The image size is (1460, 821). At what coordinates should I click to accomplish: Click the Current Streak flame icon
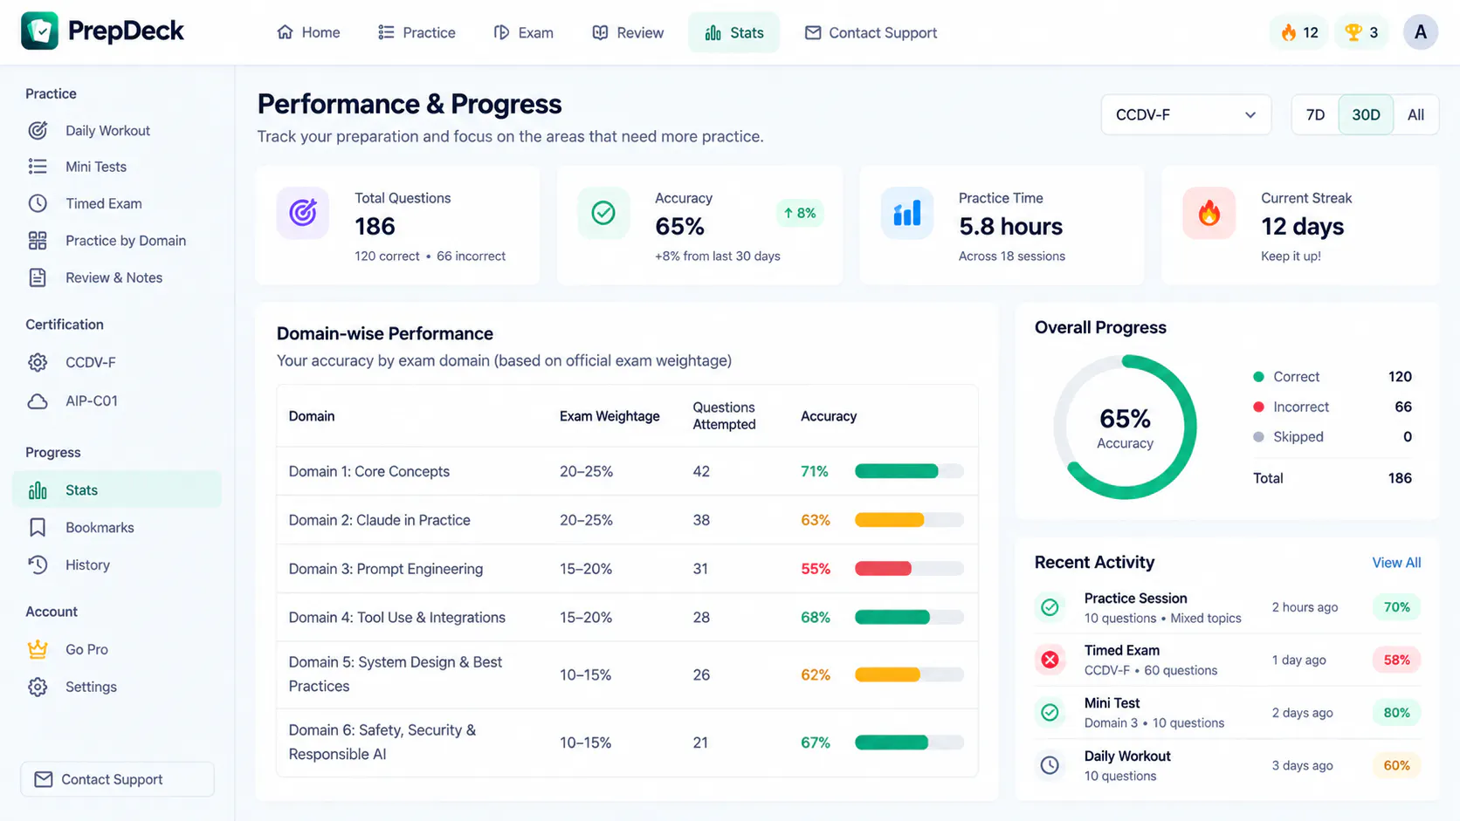tap(1209, 213)
